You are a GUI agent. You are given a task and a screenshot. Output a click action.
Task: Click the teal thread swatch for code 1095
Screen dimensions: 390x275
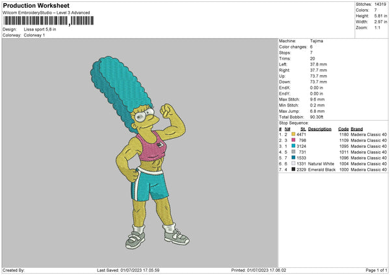click(x=293, y=146)
